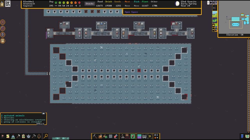
Task: Click the quickfort blueprint icon at top-left
Action: (2, 3)
